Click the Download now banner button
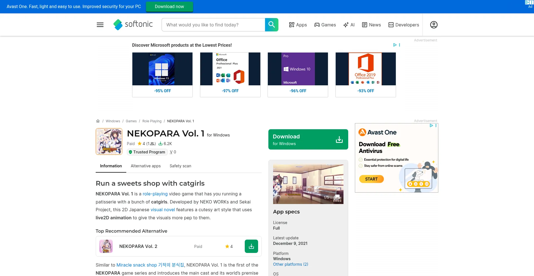This screenshot has width=534, height=276. point(169,6)
